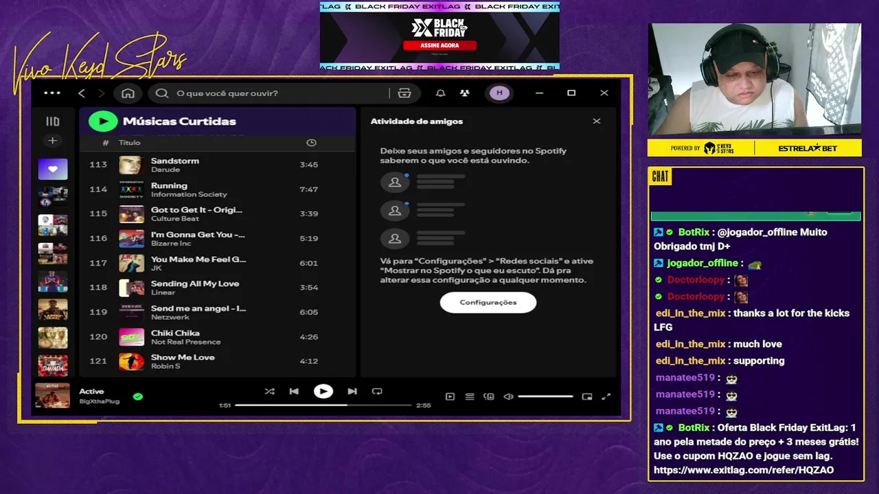Skip to the previous track

click(x=294, y=391)
